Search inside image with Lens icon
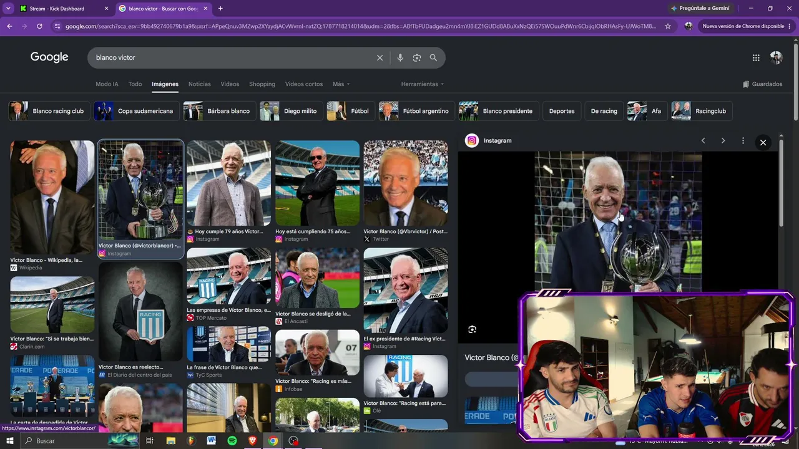 472,329
